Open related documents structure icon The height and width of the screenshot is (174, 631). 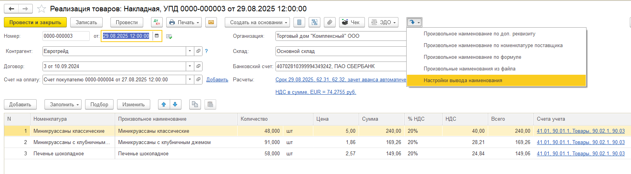tap(315, 22)
